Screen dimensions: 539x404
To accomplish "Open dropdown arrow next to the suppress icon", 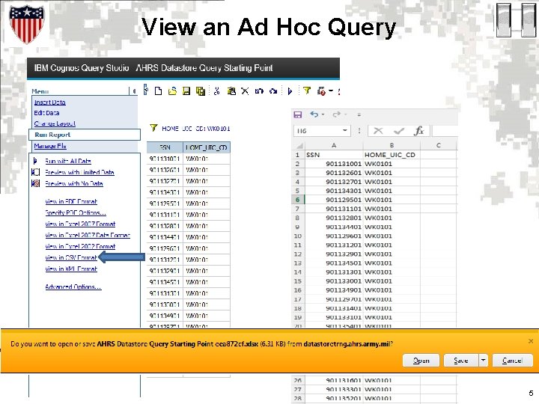I will (x=331, y=91).
